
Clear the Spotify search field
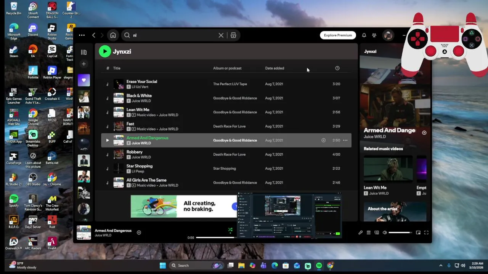(221, 35)
